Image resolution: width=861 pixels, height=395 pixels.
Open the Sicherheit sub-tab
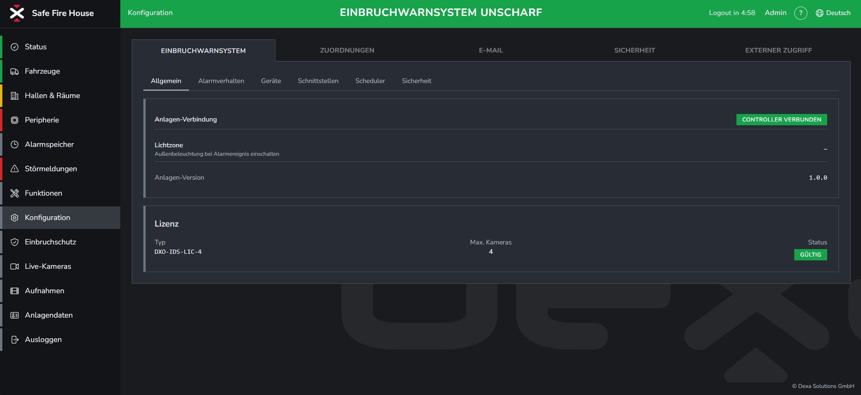[x=416, y=81]
